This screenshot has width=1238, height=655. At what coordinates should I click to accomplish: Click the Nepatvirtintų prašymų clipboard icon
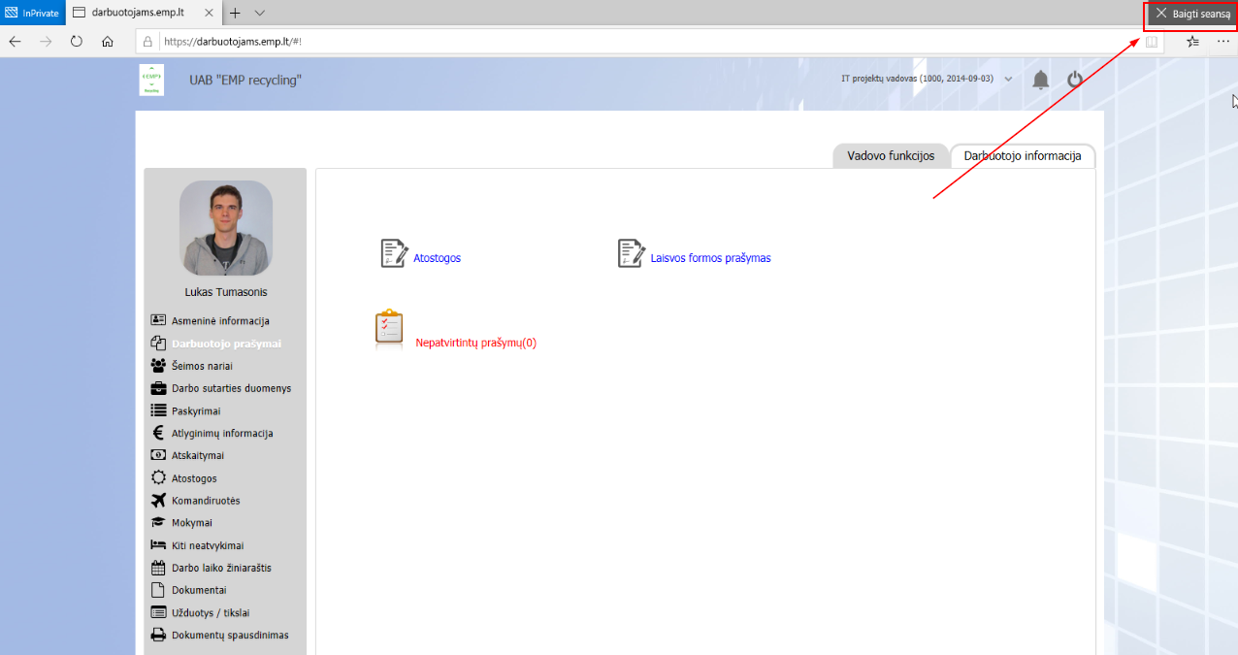point(389,330)
